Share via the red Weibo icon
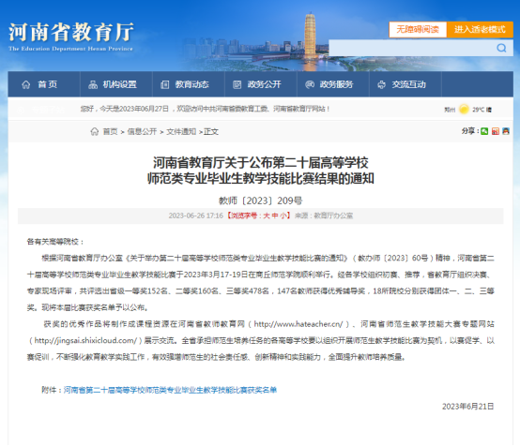The image size is (520, 446). coord(496,131)
